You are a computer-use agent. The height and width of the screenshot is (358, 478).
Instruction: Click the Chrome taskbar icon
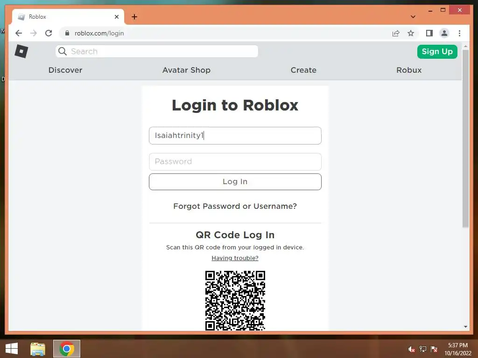(67, 349)
